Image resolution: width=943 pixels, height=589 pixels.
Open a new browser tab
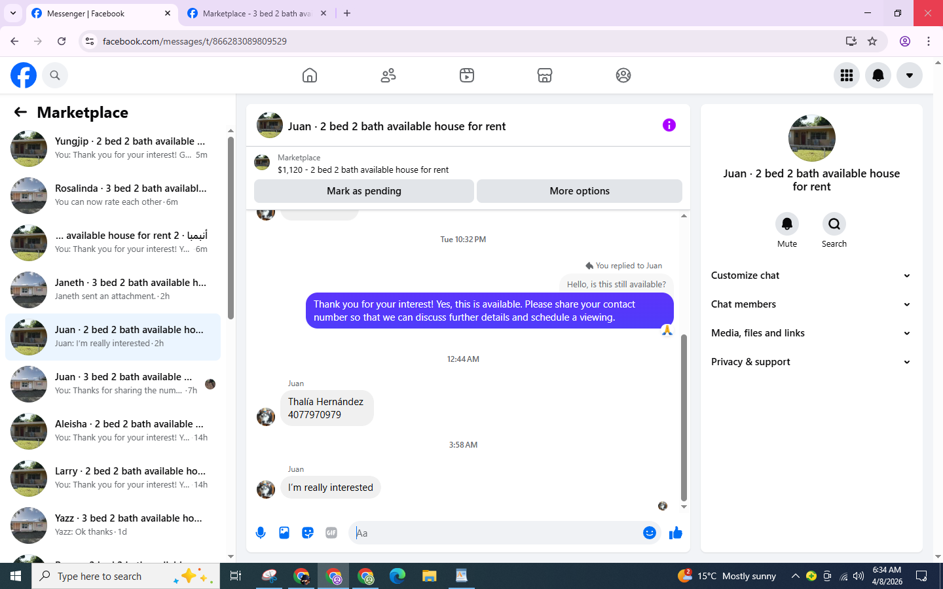(x=347, y=13)
